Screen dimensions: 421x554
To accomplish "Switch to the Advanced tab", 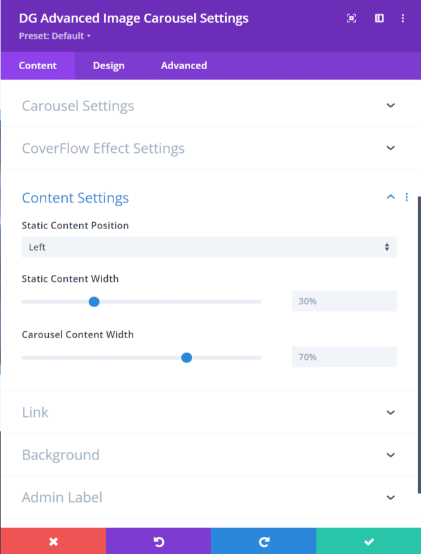I will 184,66.
